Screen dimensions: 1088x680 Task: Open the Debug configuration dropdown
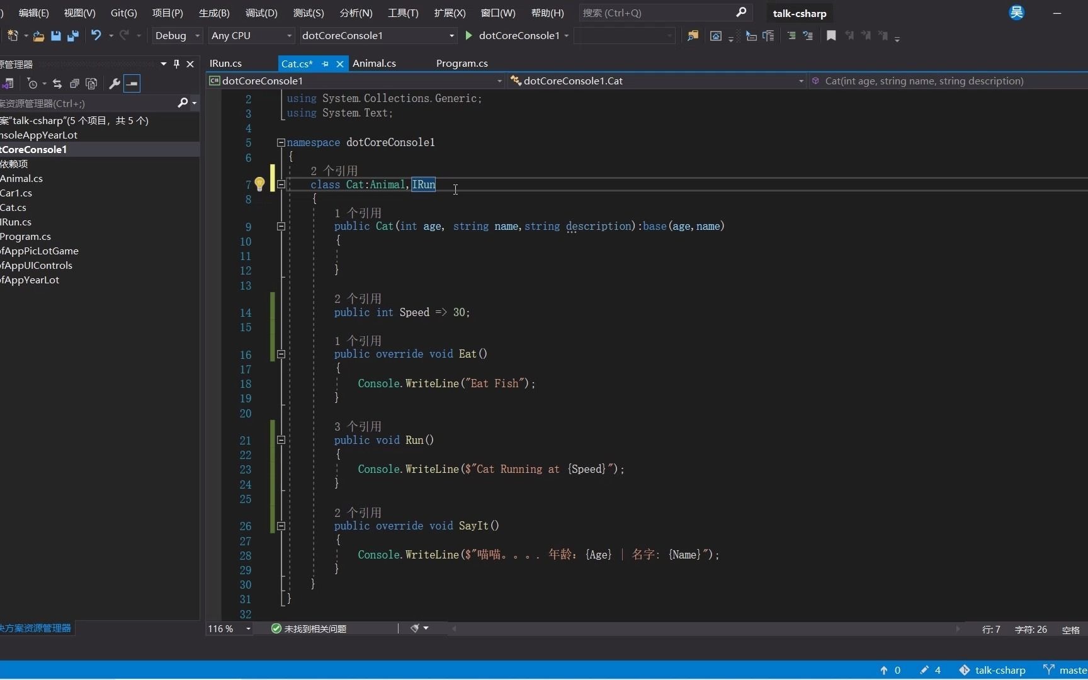point(177,36)
